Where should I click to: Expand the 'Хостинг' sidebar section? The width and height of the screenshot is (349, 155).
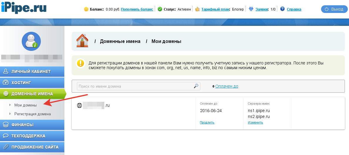click(x=32, y=83)
